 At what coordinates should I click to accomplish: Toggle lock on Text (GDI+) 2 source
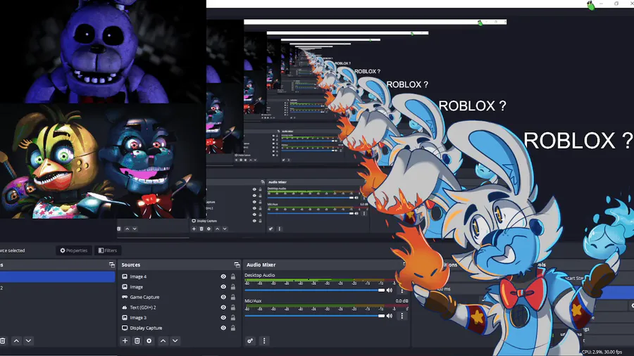pyautogui.click(x=233, y=307)
